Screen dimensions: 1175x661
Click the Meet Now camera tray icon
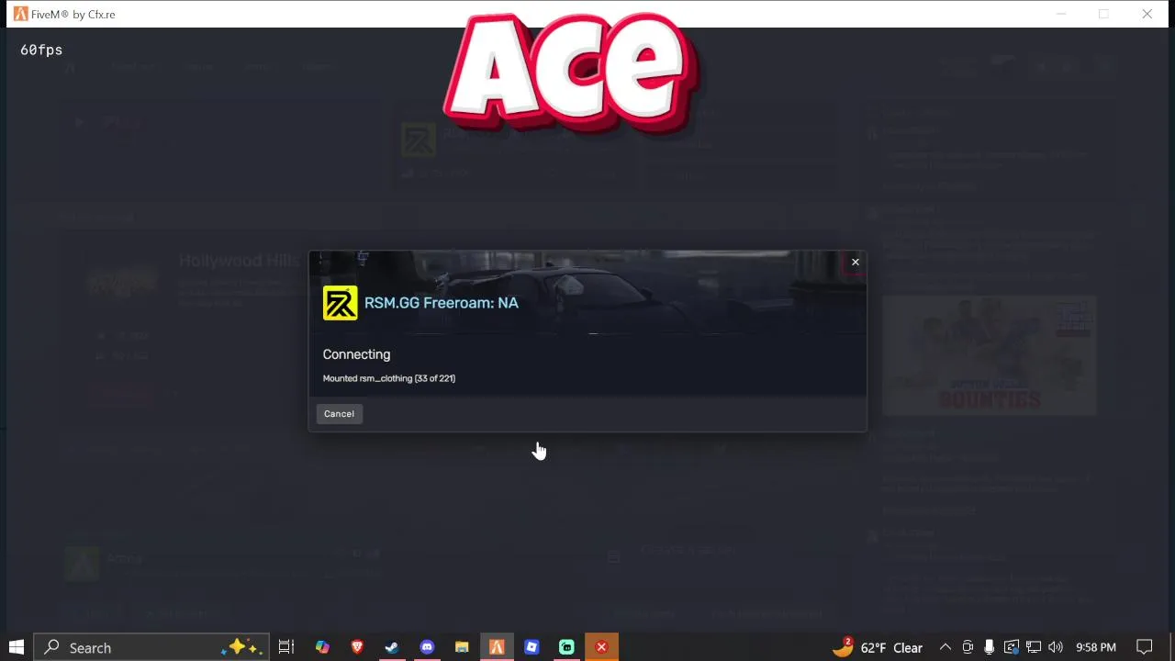[x=968, y=647]
